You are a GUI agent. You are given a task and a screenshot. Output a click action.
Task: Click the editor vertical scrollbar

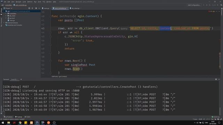click(x=220, y=60)
